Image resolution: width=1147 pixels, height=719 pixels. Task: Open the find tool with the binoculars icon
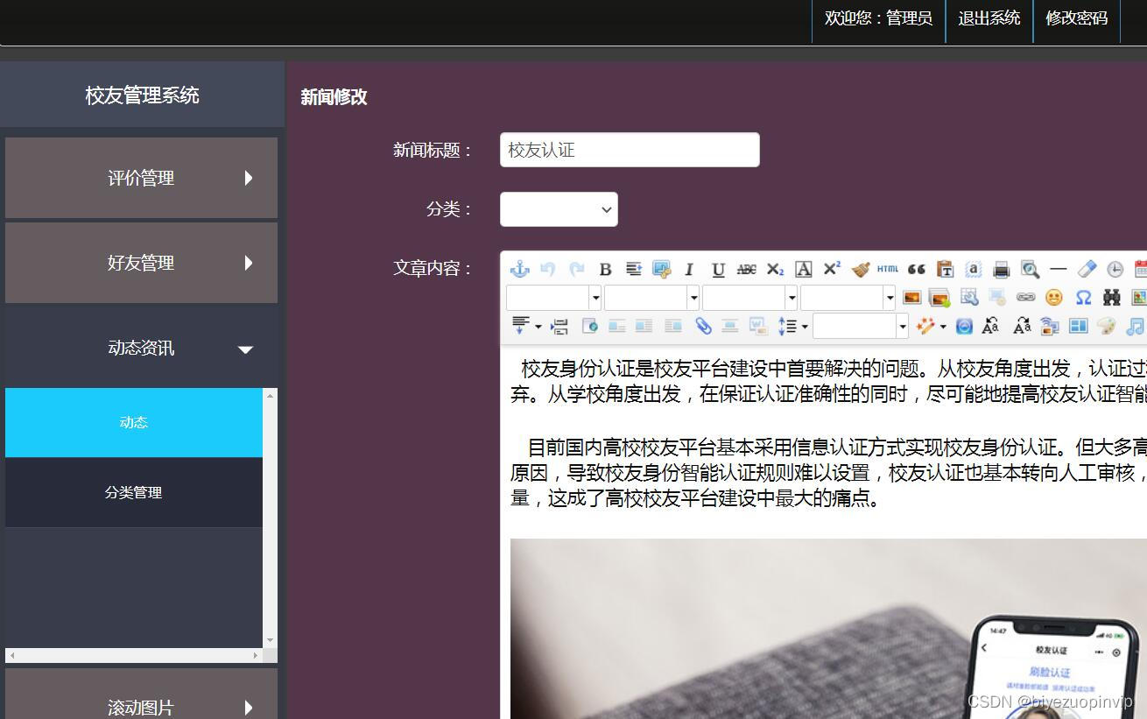[1111, 298]
